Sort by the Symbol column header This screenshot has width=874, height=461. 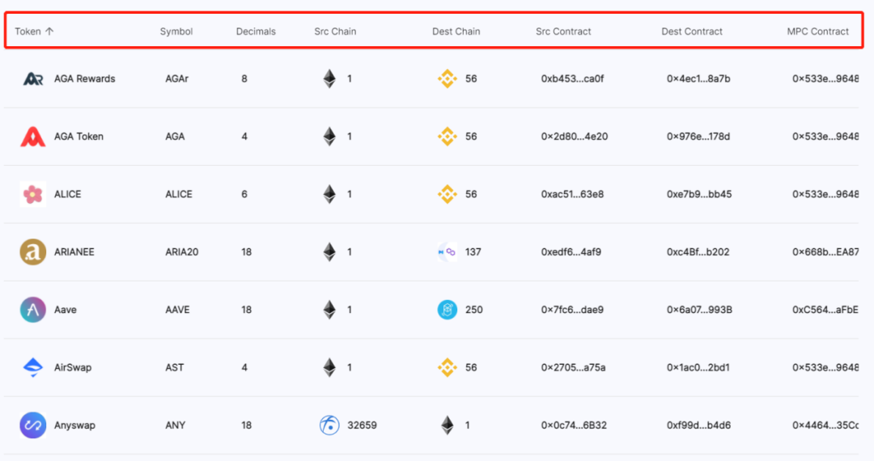tap(176, 32)
